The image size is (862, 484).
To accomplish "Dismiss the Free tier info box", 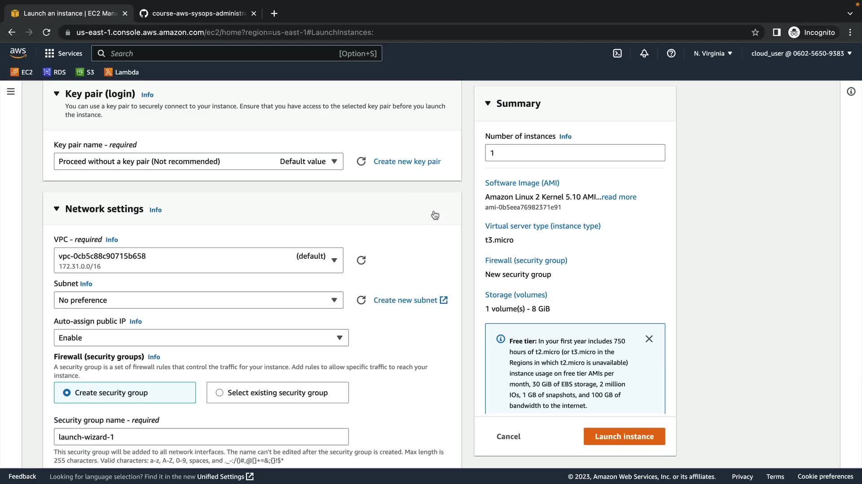I will 649,339.
